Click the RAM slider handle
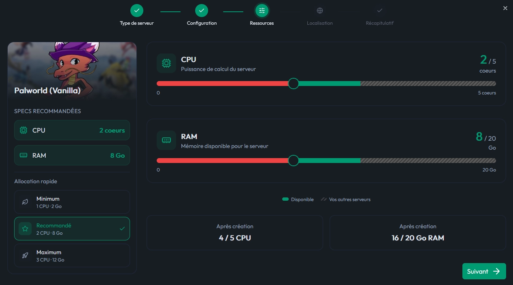The height and width of the screenshot is (285, 513). coord(294,161)
